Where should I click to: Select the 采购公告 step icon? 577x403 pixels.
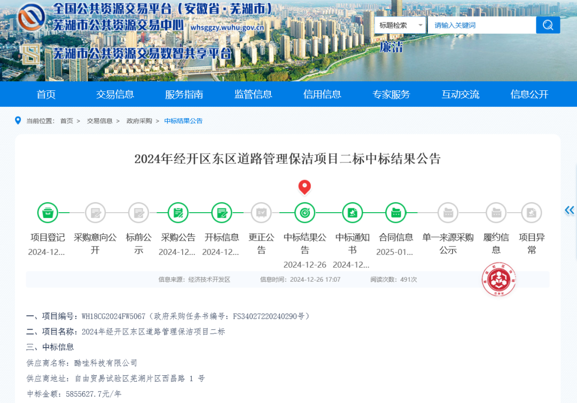178,213
